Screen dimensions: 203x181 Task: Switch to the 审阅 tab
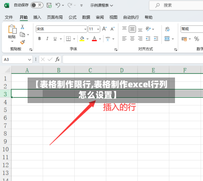100,17
